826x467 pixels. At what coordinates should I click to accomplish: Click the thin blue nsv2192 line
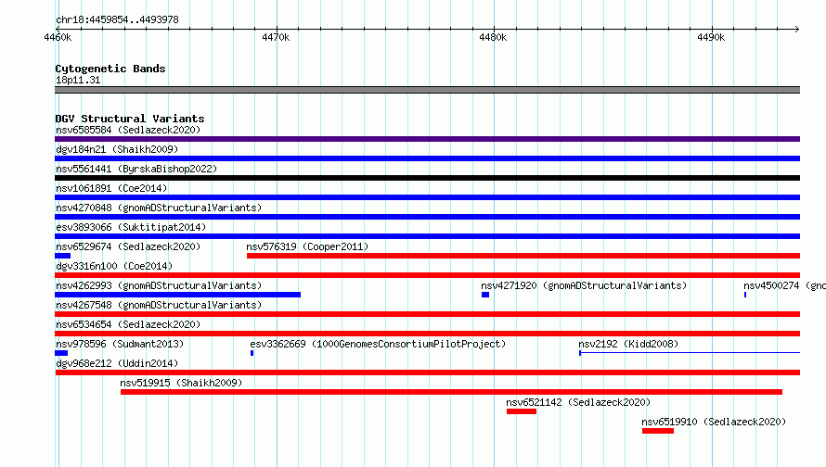(x=690, y=353)
